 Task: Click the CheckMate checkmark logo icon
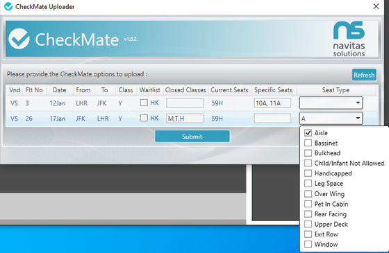pos(19,39)
